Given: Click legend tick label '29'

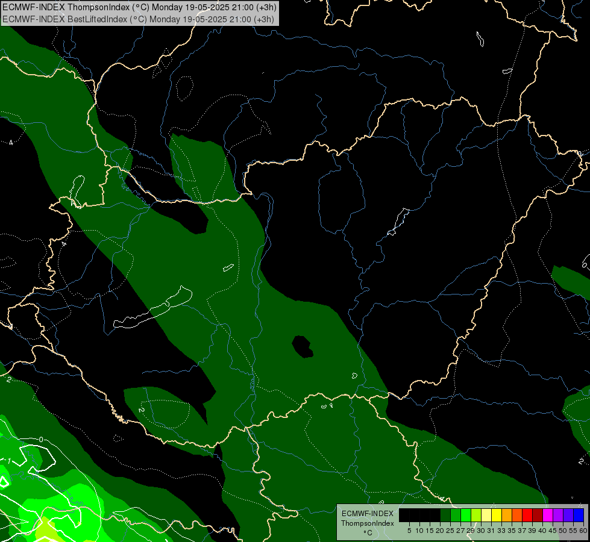Looking at the screenshot, I should [x=471, y=531].
